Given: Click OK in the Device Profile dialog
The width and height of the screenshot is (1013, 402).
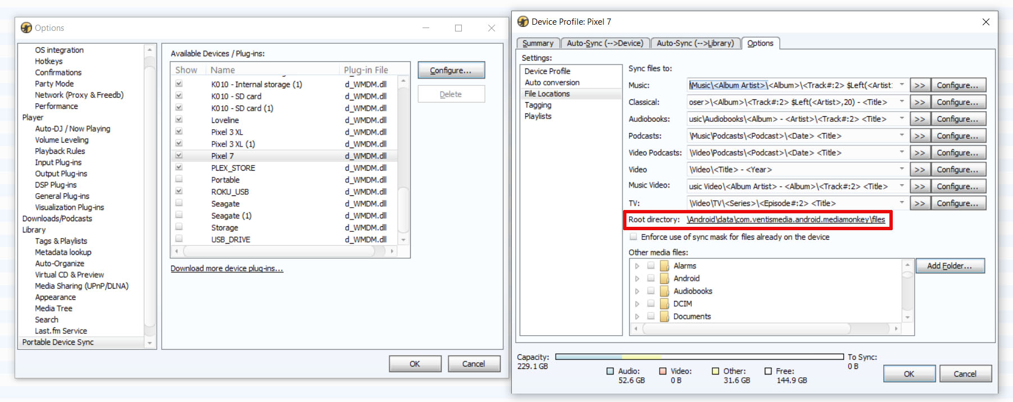Looking at the screenshot, I should pos(909,374).
